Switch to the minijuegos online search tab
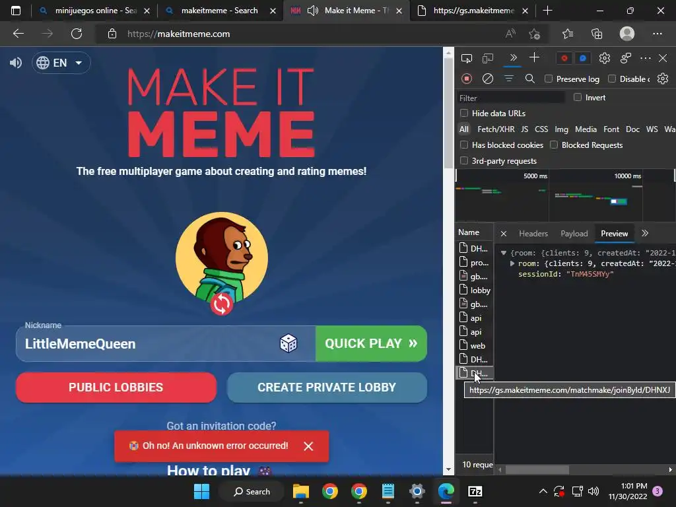 coord(94,11)
